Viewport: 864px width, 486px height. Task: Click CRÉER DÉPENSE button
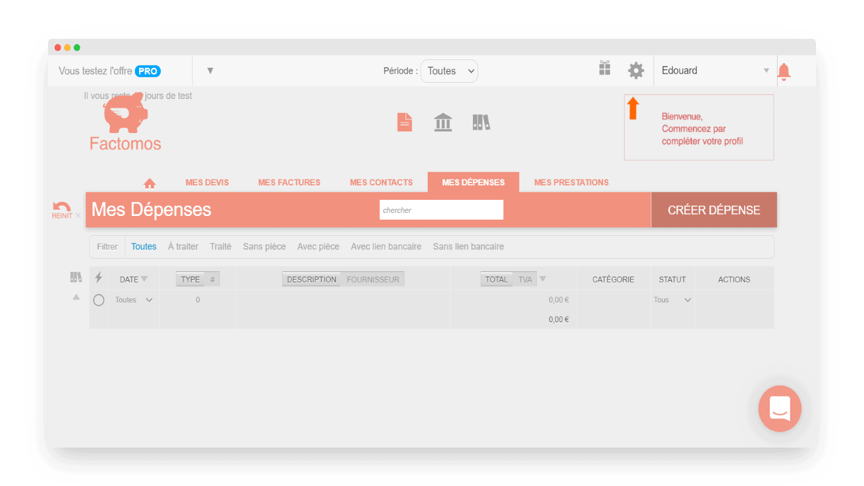714,210
